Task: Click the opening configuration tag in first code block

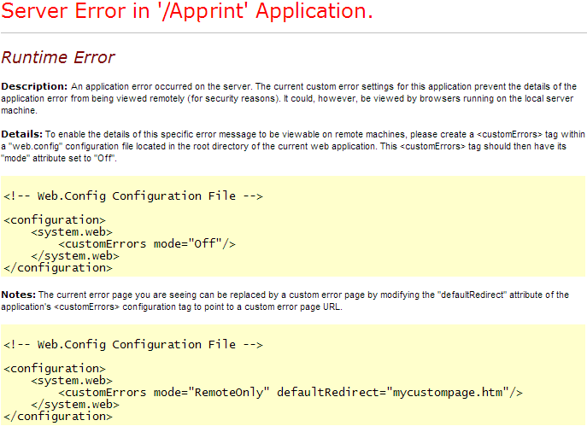Action: coord(55,220)
